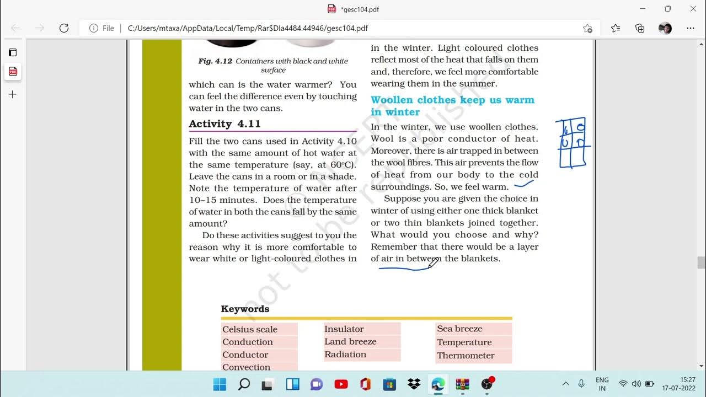706x397 pixels.
Task: Click the keyword Sea breeze
Action: click(x=459, y=329)
